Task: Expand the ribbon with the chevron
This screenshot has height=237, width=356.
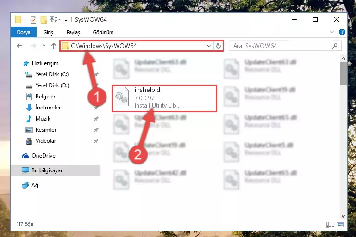Action: tap(332, 32)
